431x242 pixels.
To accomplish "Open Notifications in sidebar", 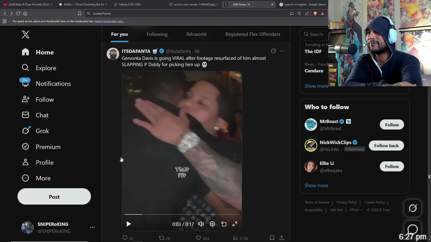I will [x=46, y=84].
